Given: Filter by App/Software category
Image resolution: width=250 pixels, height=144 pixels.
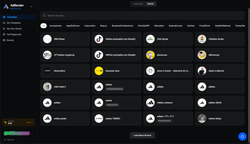Looking at the screenshot, I should [x=73, y=26].
